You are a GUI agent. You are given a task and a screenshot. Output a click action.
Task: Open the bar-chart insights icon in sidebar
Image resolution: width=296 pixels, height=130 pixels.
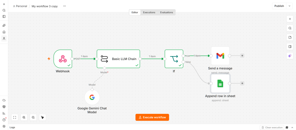4,113
